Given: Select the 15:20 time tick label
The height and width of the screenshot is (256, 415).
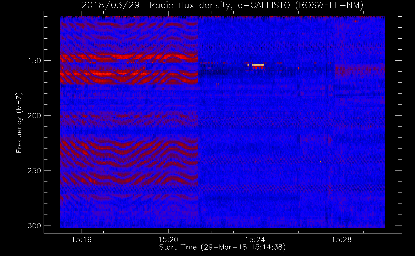Looking at the screenshot, I should pos(168,240).
